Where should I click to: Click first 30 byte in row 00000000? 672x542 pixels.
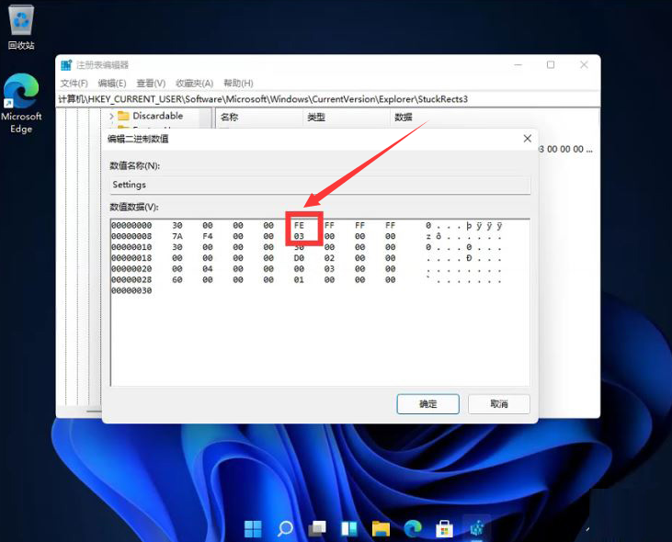click(177, 225)
